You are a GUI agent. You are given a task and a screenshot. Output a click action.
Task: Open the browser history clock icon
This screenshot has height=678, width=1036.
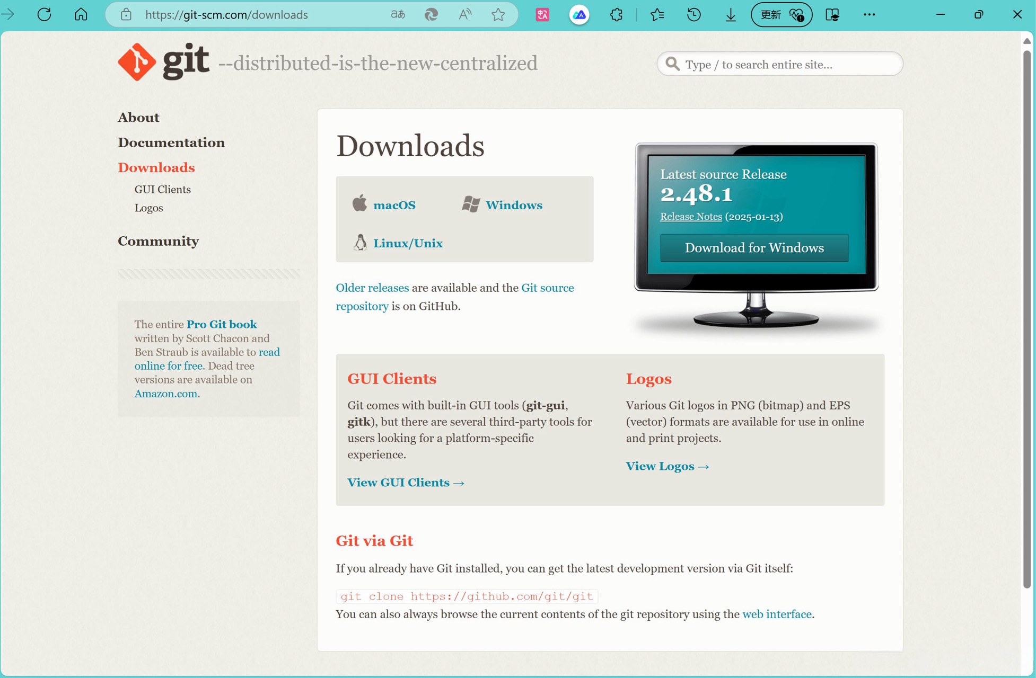pyautogui.click(x=693, y=14)
